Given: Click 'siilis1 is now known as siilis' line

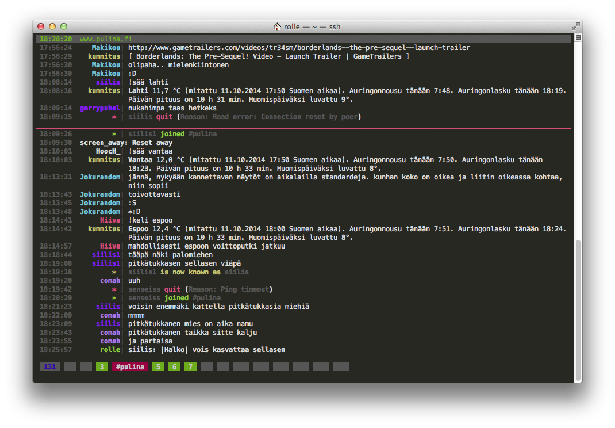Looking at the screenshot, I should (189, 272).
